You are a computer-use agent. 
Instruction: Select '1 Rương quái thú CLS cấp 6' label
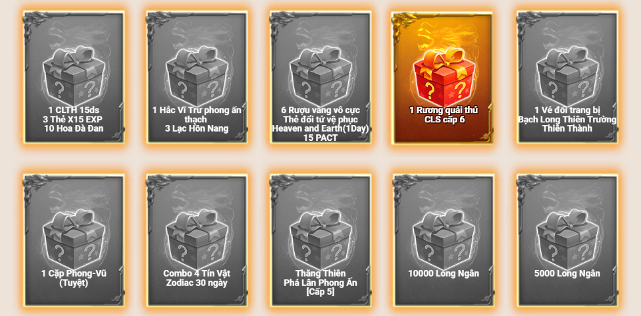(x=444, y=115)
